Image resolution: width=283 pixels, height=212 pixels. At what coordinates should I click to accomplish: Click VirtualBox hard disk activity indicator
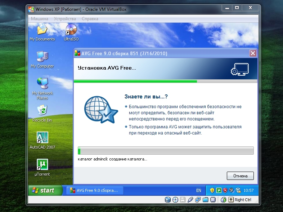[x=168, y=200]
